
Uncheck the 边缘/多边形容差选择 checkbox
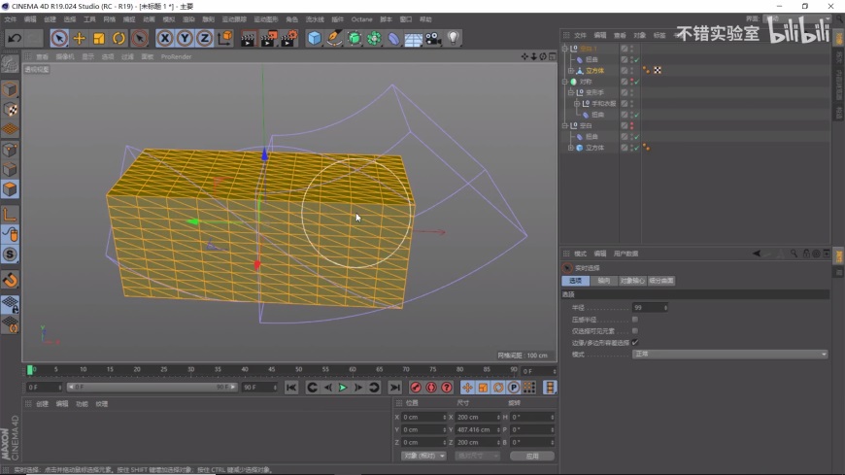pyautogui.click(x=635, y=342)
